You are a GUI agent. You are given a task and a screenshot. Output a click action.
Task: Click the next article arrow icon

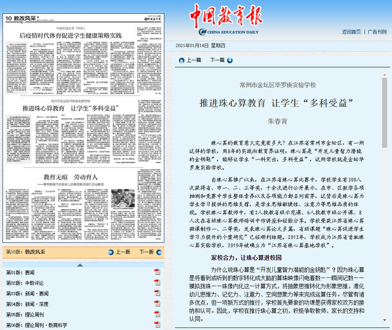coord(230,60)
